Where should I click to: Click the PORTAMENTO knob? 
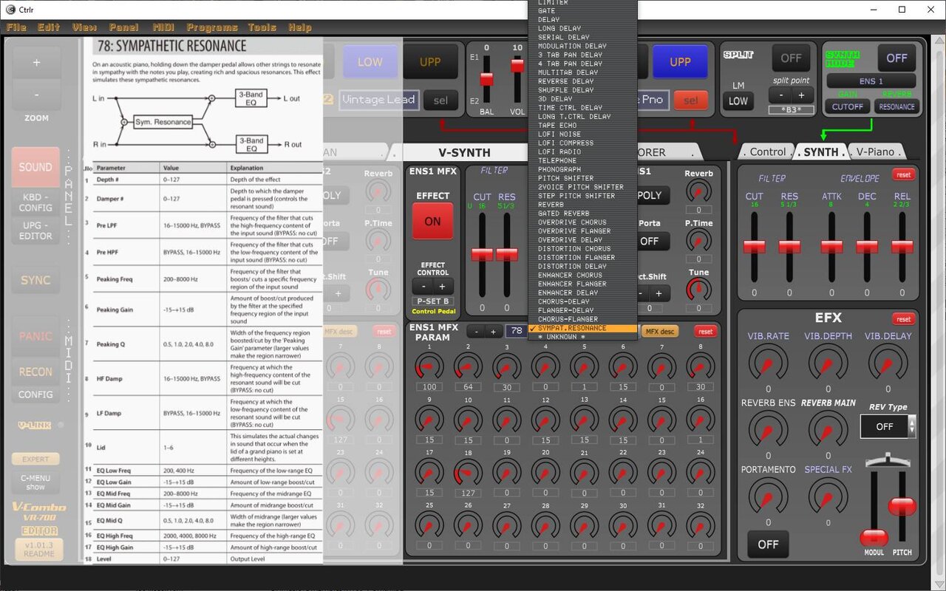pos(768,496)
